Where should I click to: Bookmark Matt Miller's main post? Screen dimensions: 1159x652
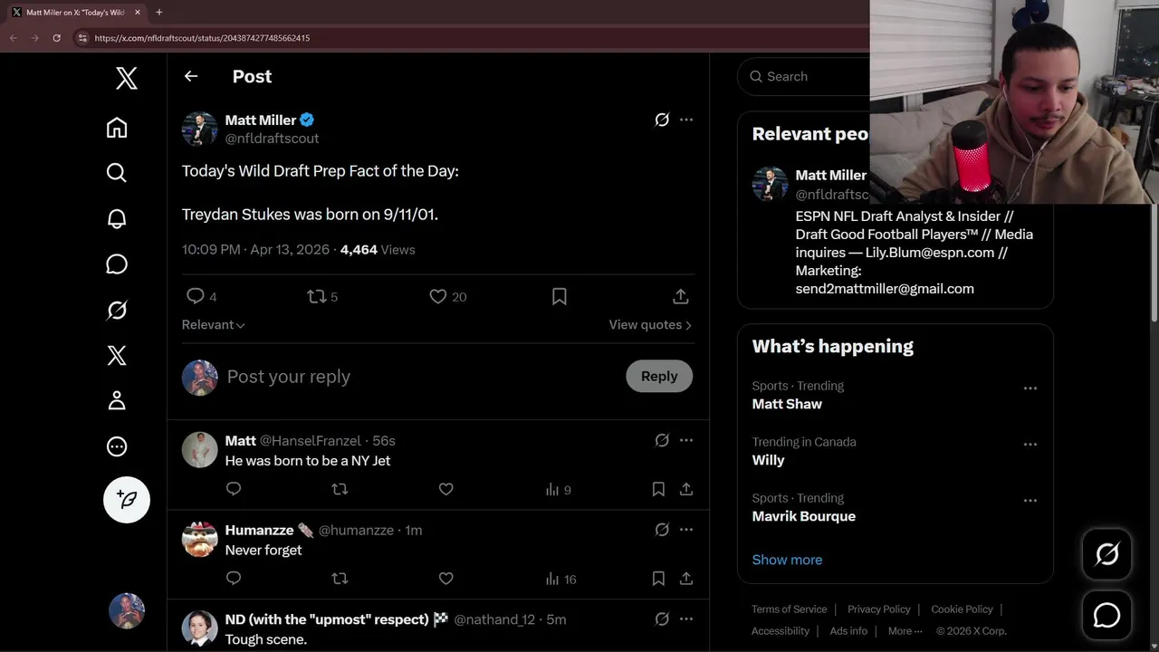[560, 296]
